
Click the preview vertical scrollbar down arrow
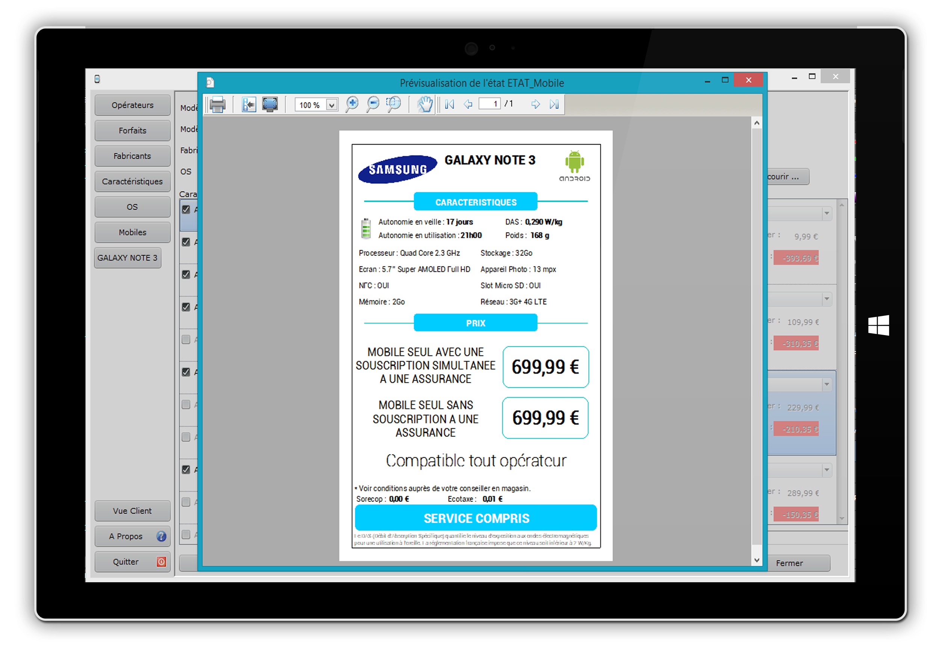coord(756,560)
